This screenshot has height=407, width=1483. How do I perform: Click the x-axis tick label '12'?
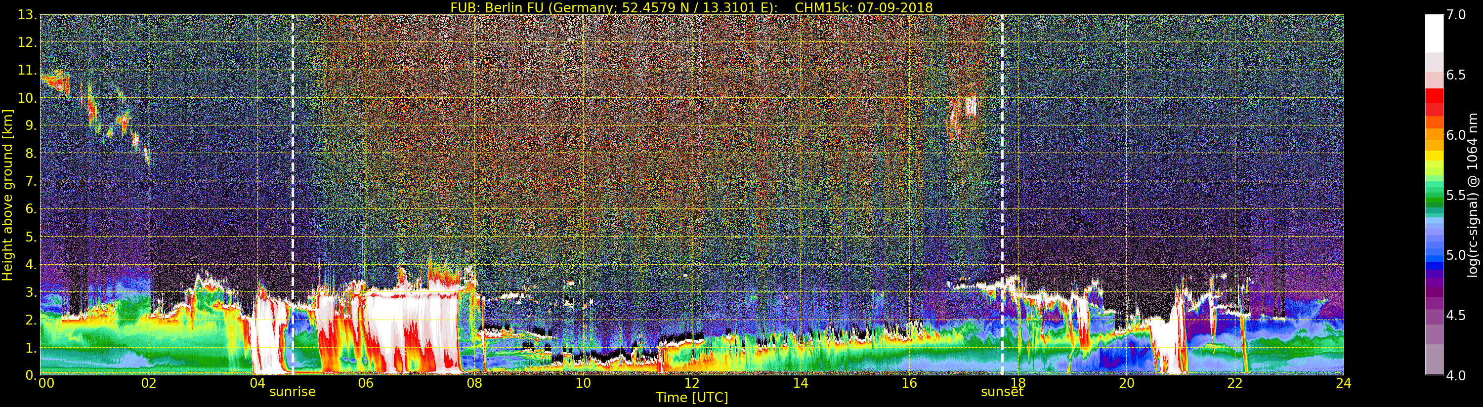point(691,383)
